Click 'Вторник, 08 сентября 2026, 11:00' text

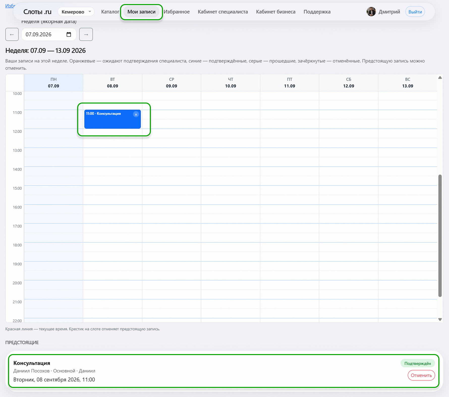(x=54, y=380)
